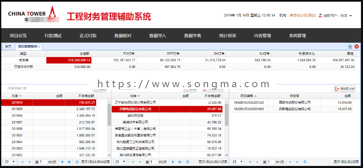Viewport: 363px width, 168px height.
Task: Go to last page in 分类 panel
Action: tap(179, 162)
